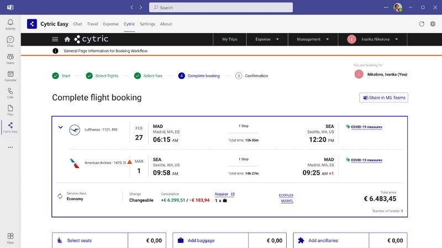Screen dimensions: 442x248
Task: Go to the Select flights step
Action: (x=102, y=76)
